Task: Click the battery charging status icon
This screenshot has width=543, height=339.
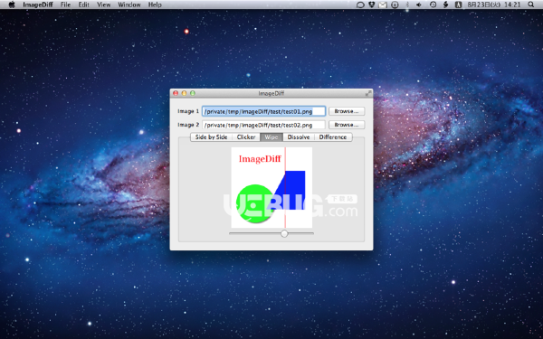Action: click(x=446, y=5)
